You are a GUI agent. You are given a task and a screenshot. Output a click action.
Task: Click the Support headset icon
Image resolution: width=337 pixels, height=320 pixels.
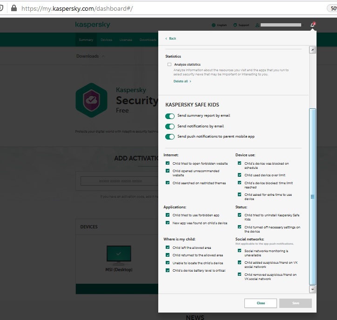tap(235, 25)
